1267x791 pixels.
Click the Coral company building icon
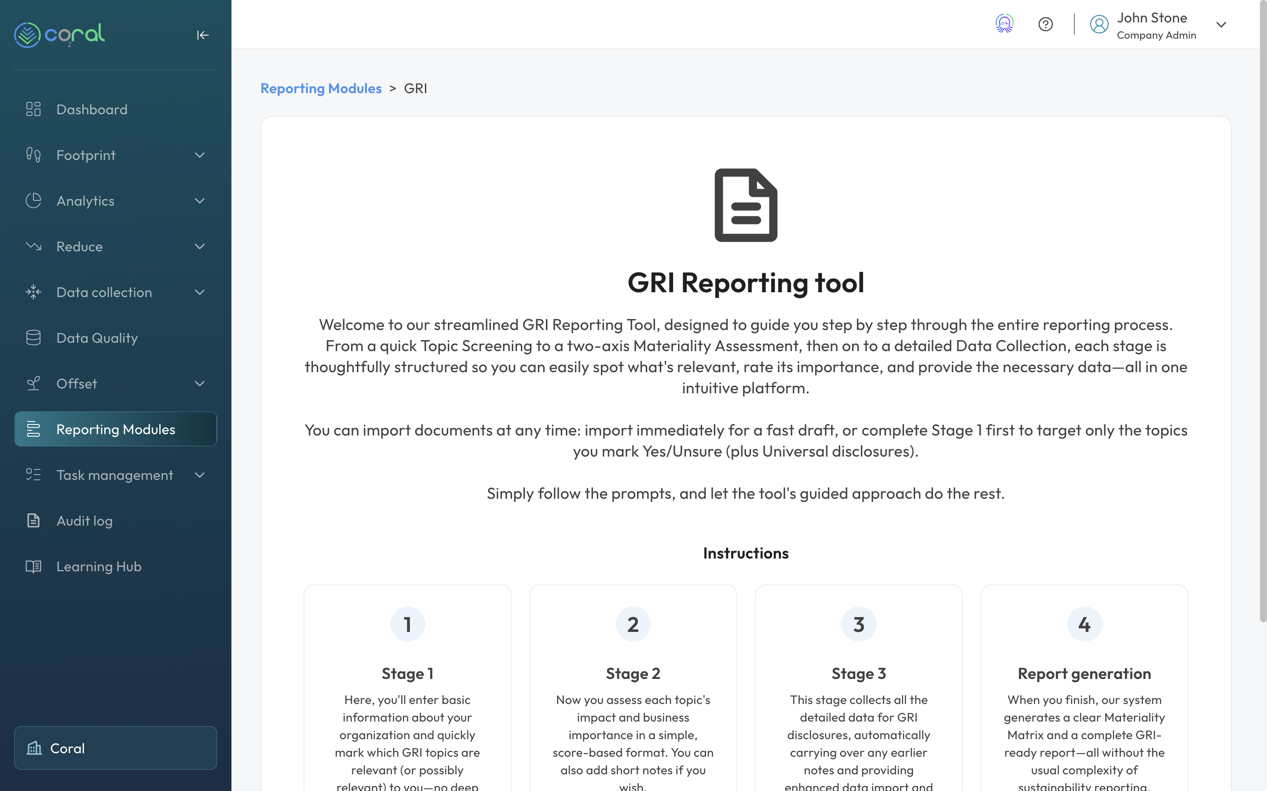pyautogui.click(x=35, y=748)
